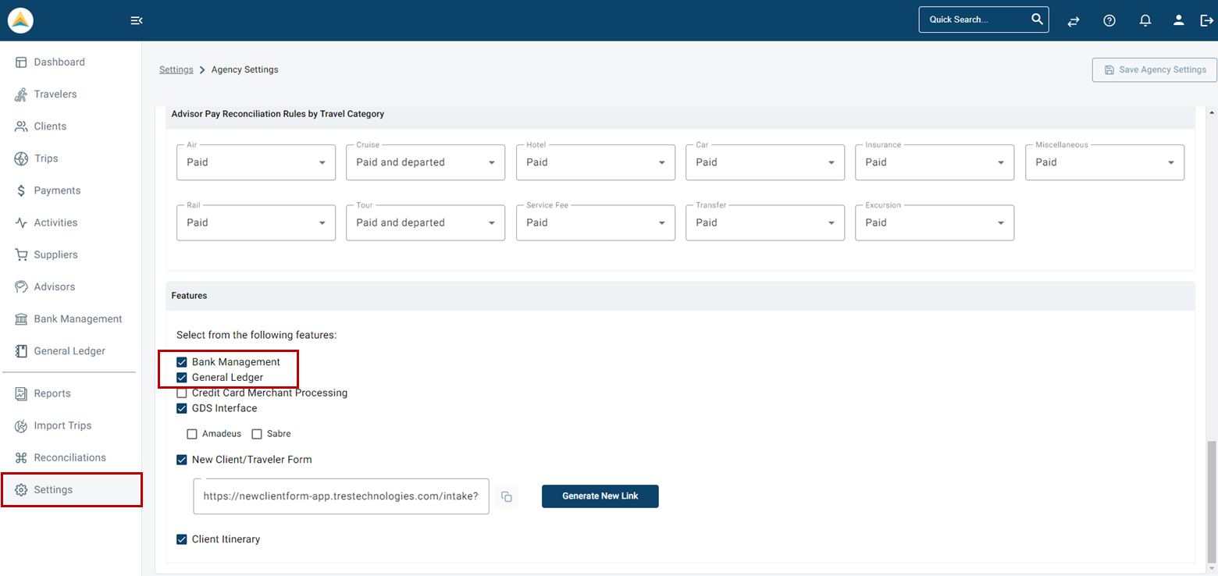Open the notifications bell

point(1145,20)
